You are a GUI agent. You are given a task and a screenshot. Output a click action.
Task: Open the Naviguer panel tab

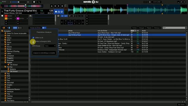tap(142, 28)
